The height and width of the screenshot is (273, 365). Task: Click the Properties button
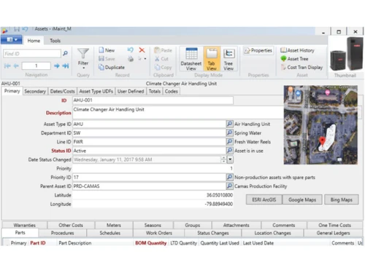tap(258, 50)
